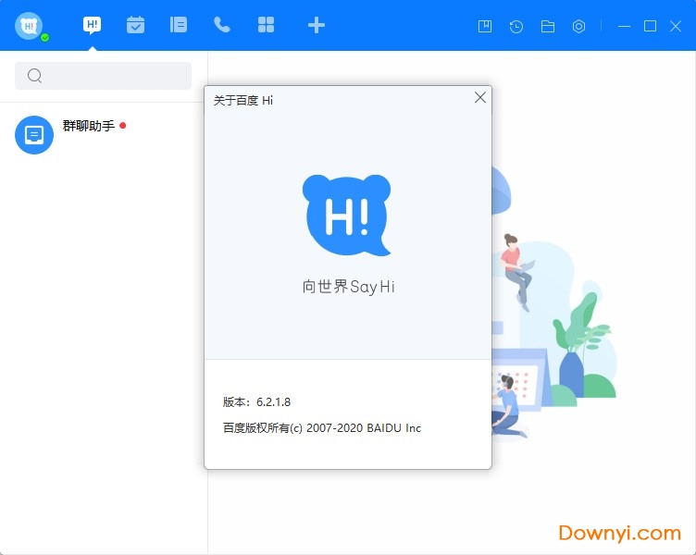Click the Baidu Hi profile avatar

[29, 25]
